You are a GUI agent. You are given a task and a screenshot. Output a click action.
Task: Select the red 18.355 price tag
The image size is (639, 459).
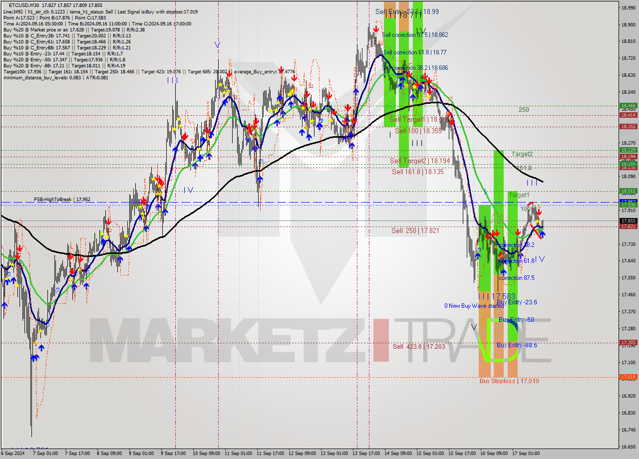pos(628,127)
